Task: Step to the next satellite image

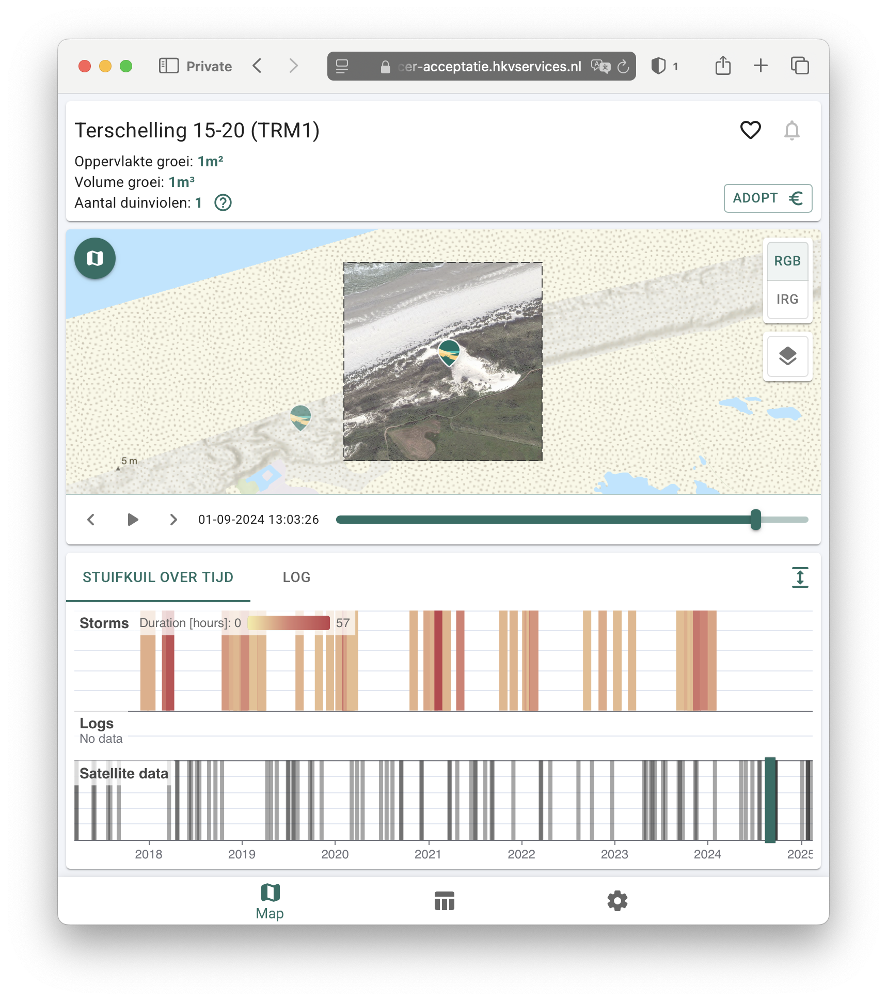Action: pos(173,520)
